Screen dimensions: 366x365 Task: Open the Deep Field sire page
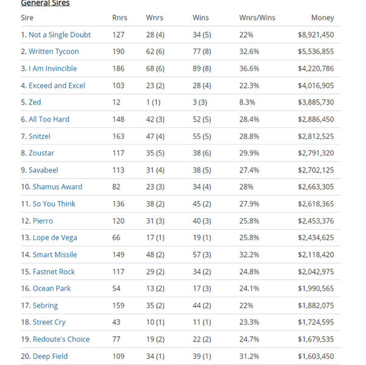click(x=50, y=356)
